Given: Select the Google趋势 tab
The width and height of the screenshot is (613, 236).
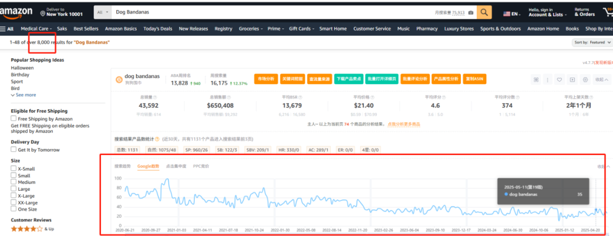Looking at the screenshot, I should pyautogui.click(x=148, y=166).
